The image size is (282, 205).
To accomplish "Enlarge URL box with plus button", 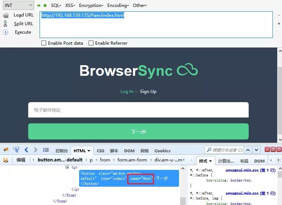I will tap(279, 23).
